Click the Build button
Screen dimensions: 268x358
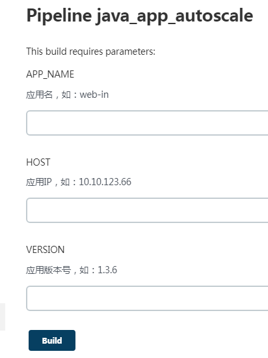tap(52, 340)
